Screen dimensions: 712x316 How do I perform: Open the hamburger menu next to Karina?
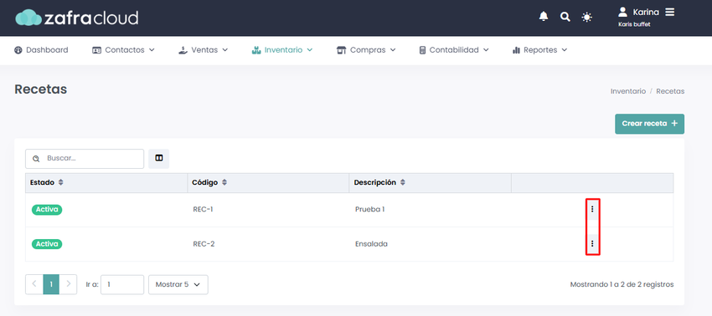670,13
